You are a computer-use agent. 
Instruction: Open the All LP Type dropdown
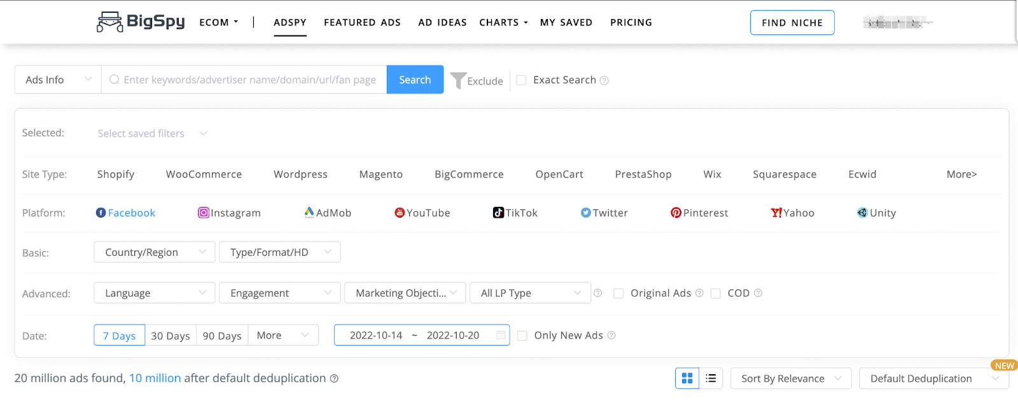531,293
